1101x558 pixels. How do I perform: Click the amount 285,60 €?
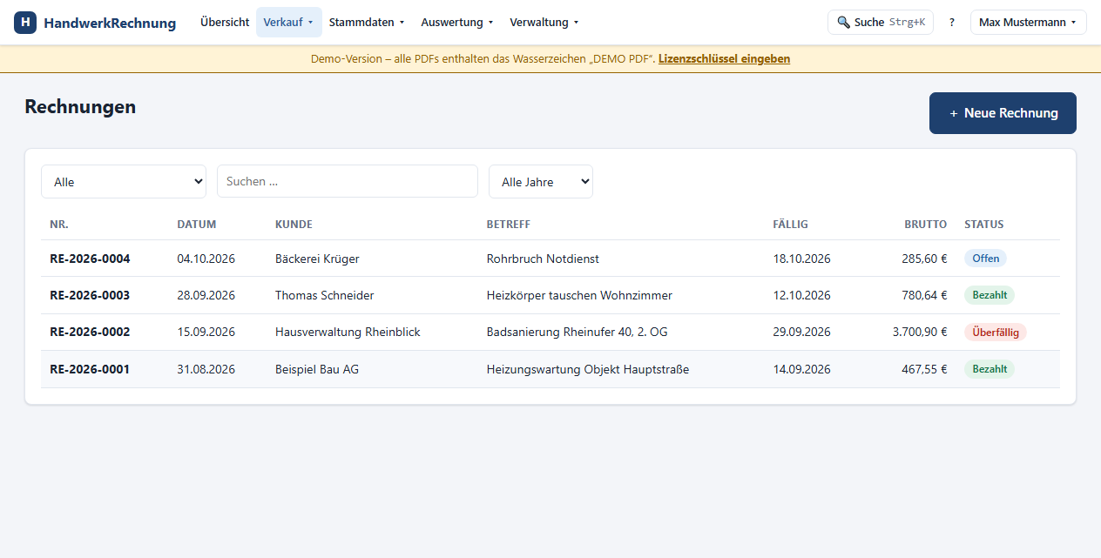click(x=924, y=259)
